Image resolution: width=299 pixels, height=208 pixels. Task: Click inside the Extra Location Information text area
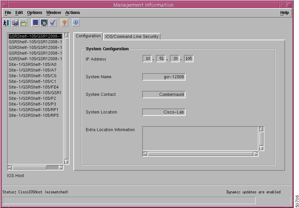click(201, 138)
